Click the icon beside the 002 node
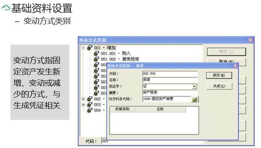Image resolution: width=261 pixels, height=148 pixels. (x=90, y=99)
